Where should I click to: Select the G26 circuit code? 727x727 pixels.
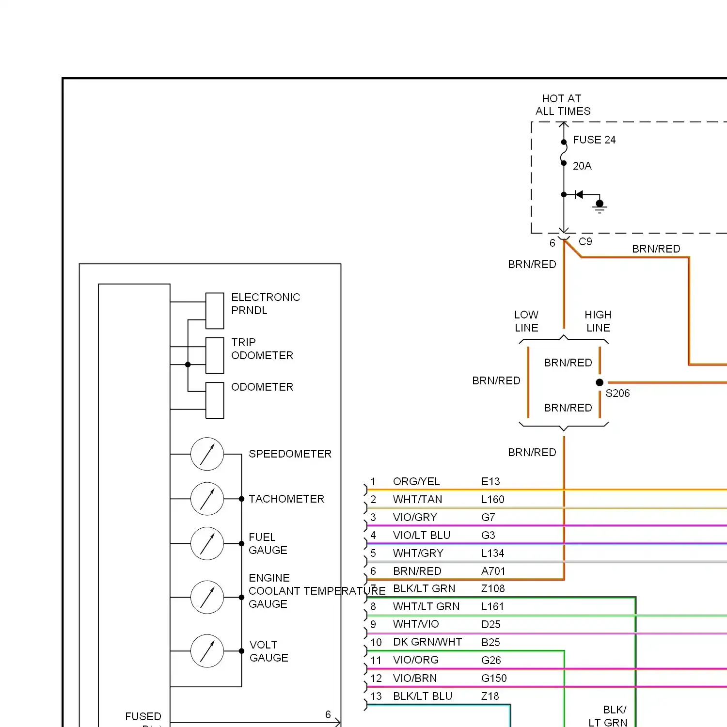491,660
